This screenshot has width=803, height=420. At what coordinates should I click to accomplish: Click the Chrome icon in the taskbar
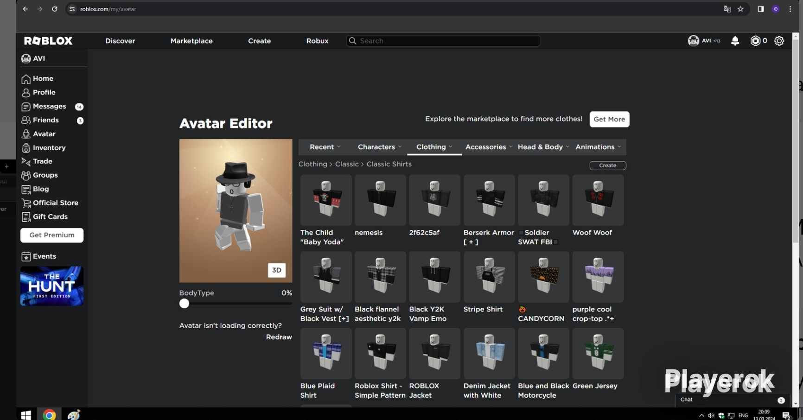point(49,415)
